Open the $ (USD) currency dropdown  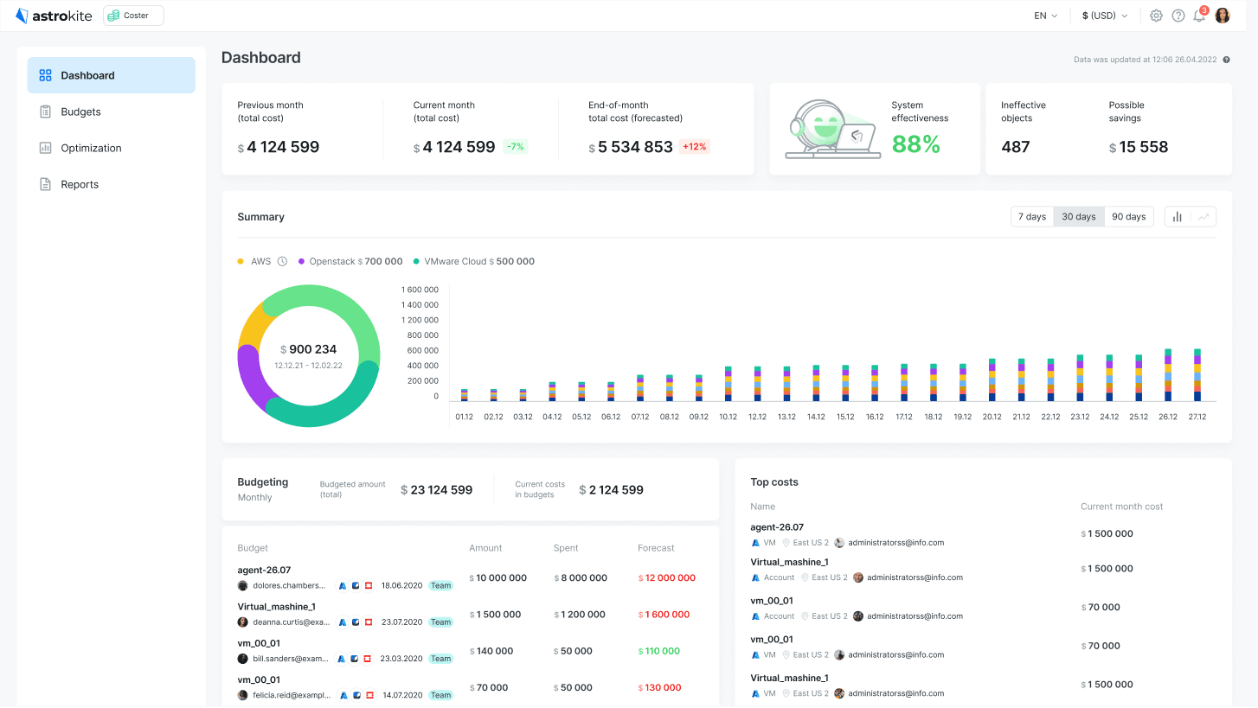point(1104,16)
